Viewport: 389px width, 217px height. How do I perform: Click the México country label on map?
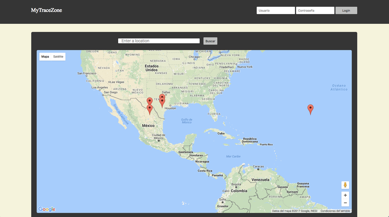(148, 125)
